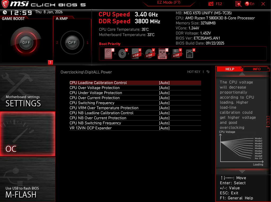
Task: Select the CPU Switching Frequency row label
Action: pyautogui.click(x=92, y=103)
